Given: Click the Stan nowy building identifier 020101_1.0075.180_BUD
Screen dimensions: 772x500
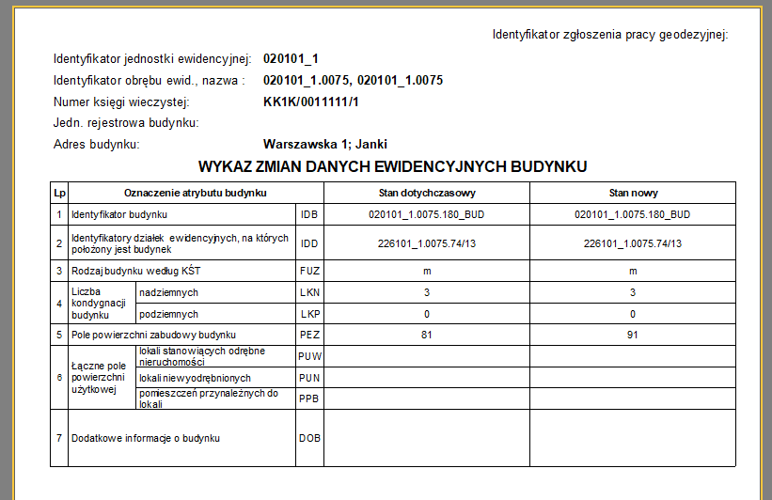Looking at the screenshot, I should [x=633, y=214].
